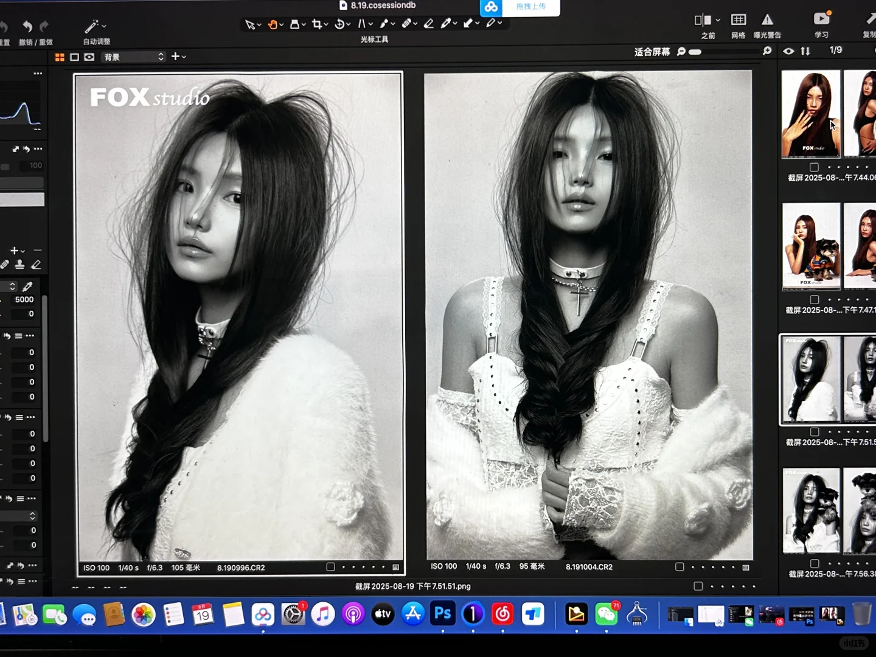876x657 pixels.
Task: Select the Crop tool
Action: click(317, 24)
